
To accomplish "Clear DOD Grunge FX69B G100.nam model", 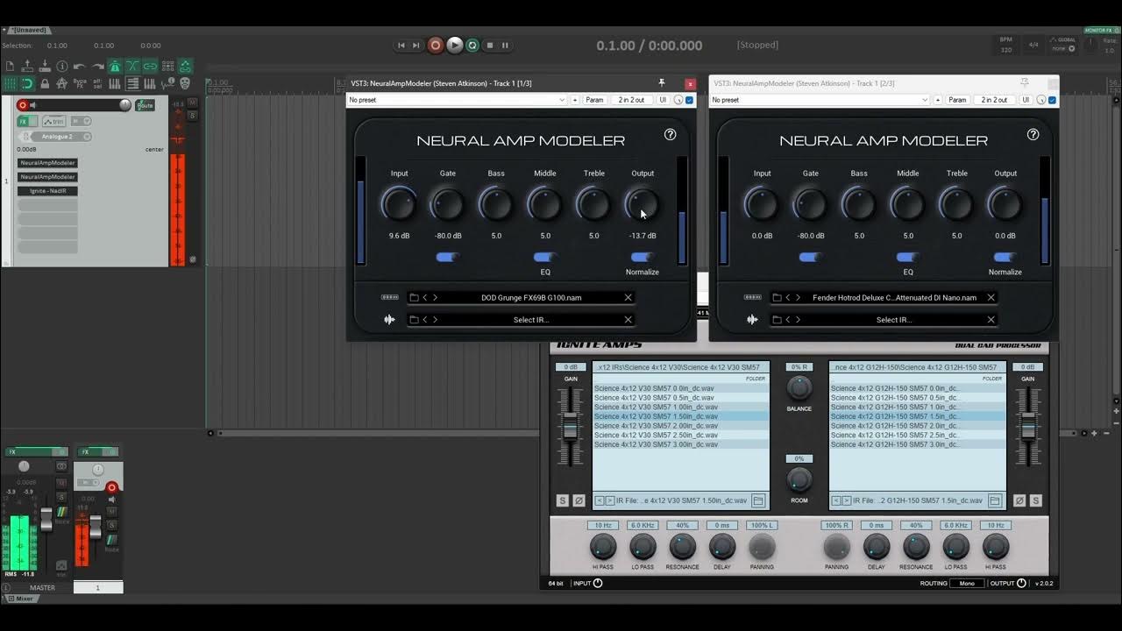I will (x=628, y=297).
